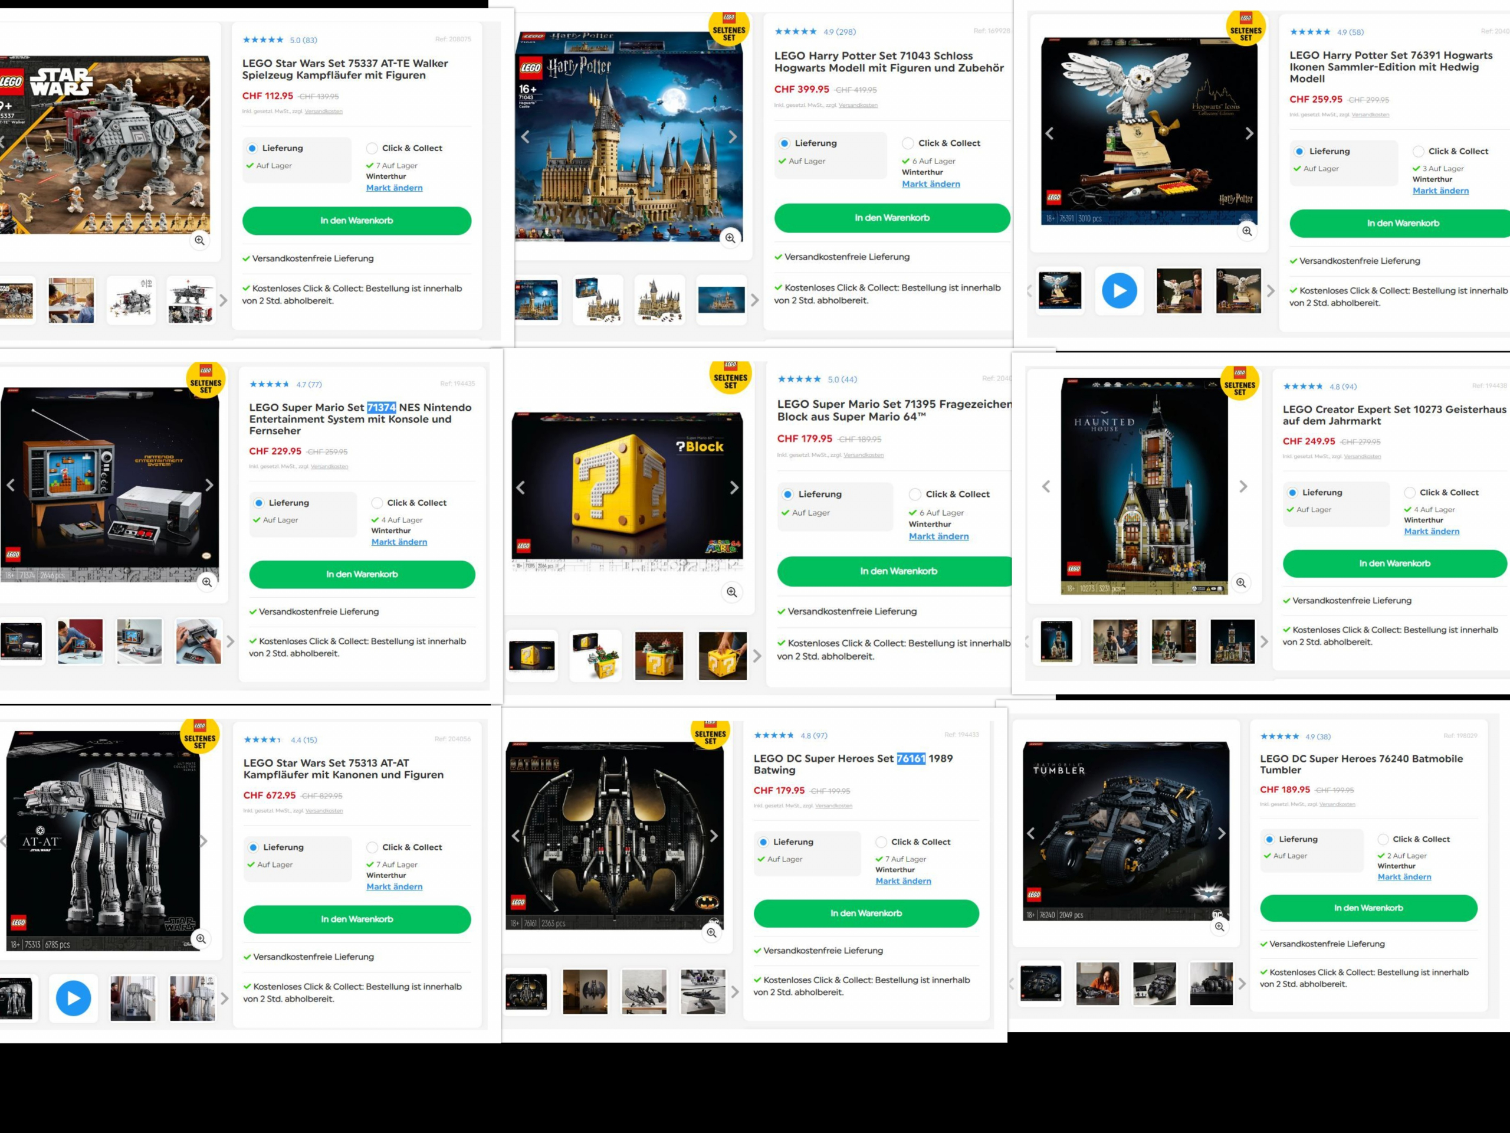Choose Lieferung option for Schloss Hogwarts
Viewport: 1510px width, 1133px height.
[784, 143]
